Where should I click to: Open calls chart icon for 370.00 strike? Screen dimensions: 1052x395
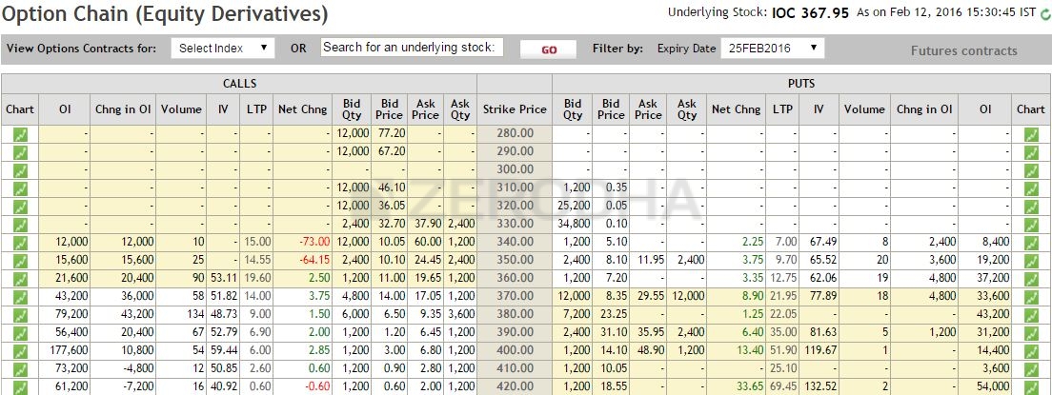[20, 297]
